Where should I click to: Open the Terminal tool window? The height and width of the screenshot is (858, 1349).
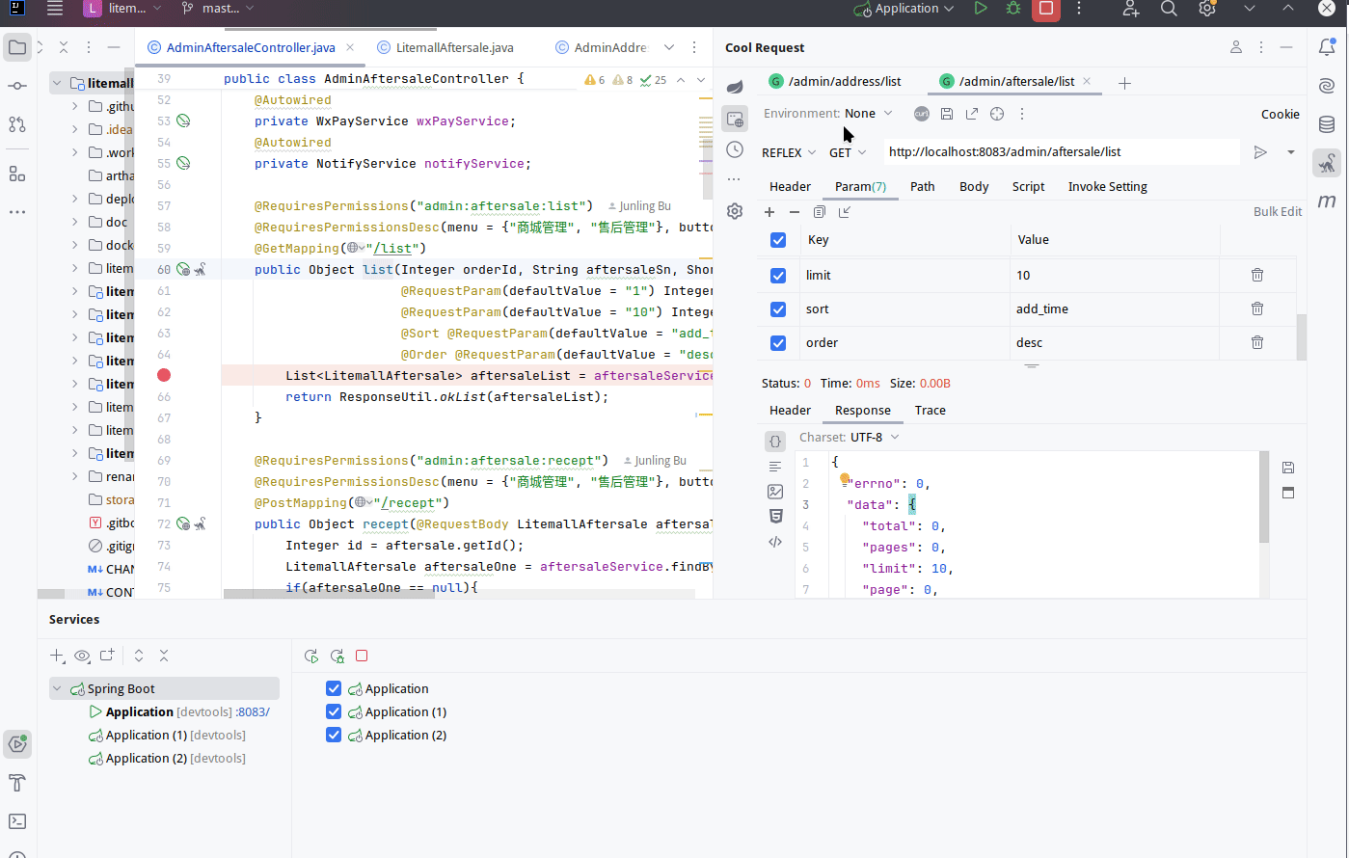point(17,821)
